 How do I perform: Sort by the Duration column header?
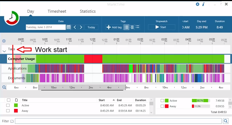(x=141, y=100)
